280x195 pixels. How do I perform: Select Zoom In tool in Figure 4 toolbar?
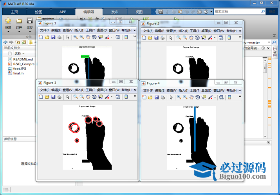click(179, 97)
